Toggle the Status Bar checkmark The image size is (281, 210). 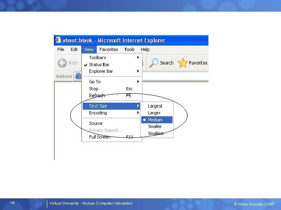pos(85,65)
